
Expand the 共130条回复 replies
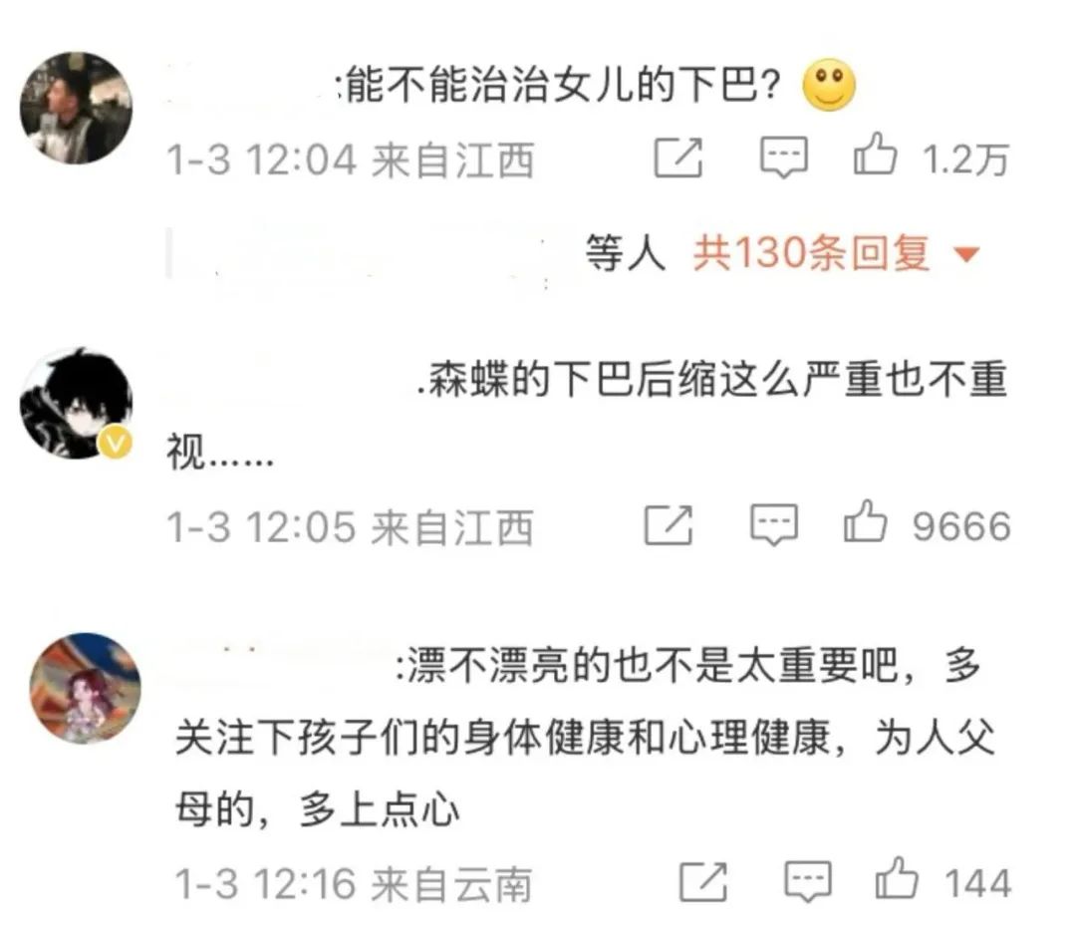coord(811,253)
